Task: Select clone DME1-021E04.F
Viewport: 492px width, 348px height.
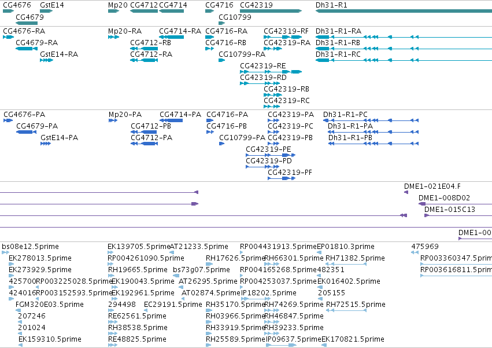Action: [x=432, y=186]
